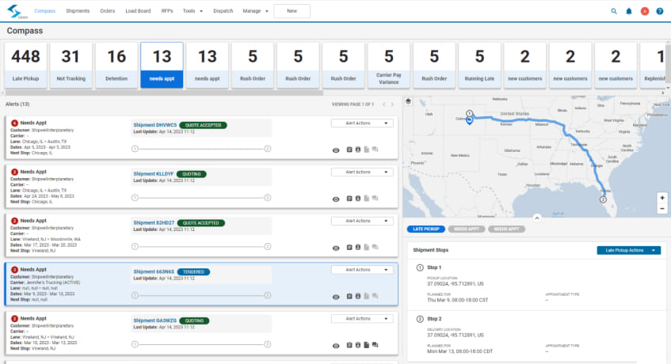Open the Load Board menu item
This screenshot has width=671, height=364.
(x=138, y=11)
